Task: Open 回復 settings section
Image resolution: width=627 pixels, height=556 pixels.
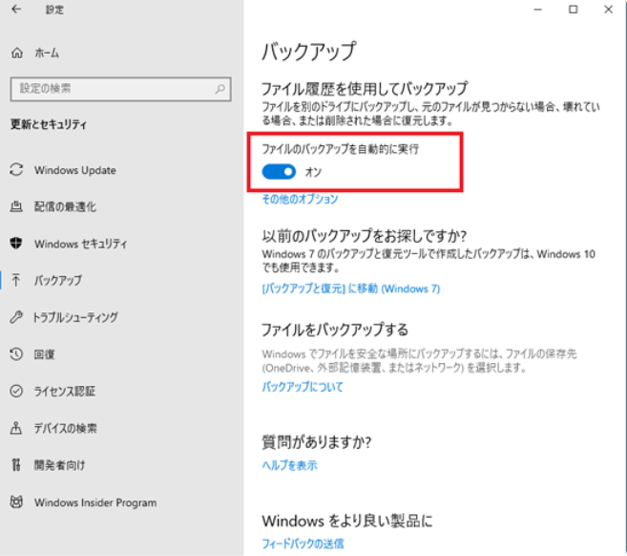Action: tap(45, 354)
